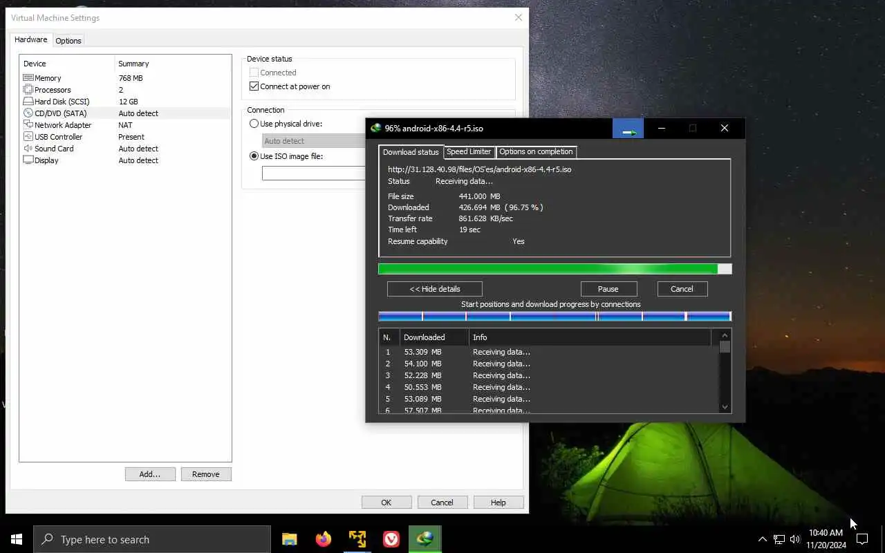Viewport: 885px width, 553px height.
Task: Click the connections list scrollbar down arrow
Action: click(725, 407)
